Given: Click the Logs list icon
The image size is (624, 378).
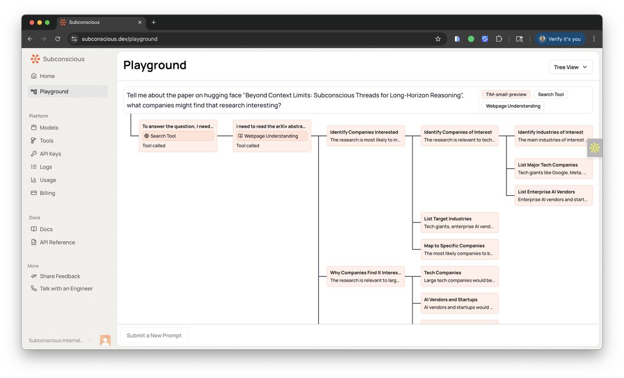Looking at the screenshot, I should [34, 167].
